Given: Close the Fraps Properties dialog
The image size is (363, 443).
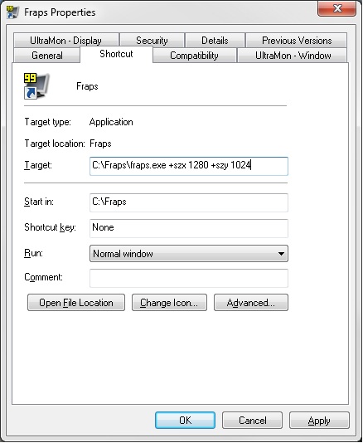Looking at the screenshot, I should (x=336, y=8).
